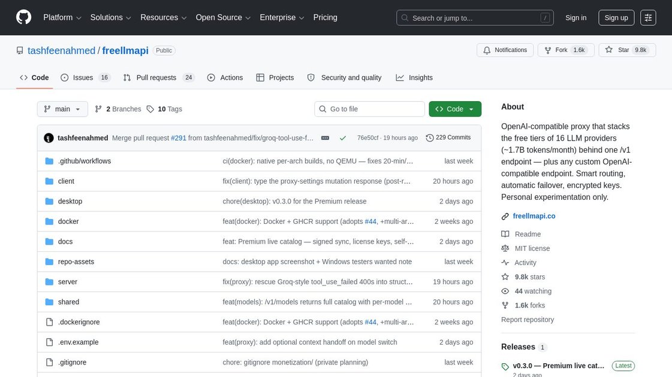Open the green Code dropdown button
The image size is (672, 377).
455,109
